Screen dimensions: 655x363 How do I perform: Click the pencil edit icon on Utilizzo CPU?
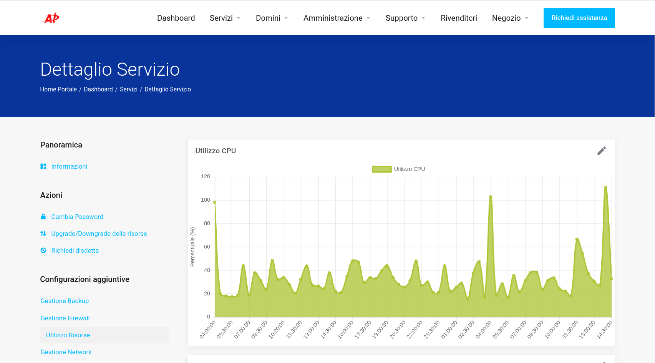click(602, 151)
